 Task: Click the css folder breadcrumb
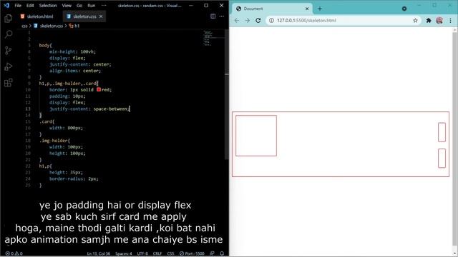click(x=24, y=26)
